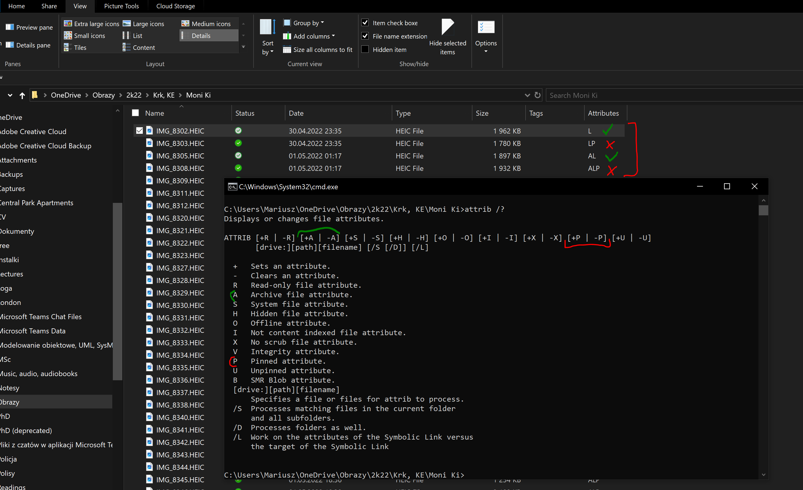Toggle Item check boxes option
Image resolution: width=803 pixels, height=490 pixels.
tap(365, 23)
